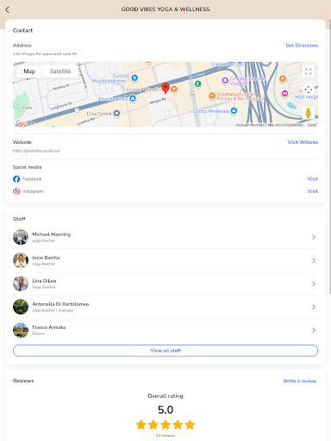
Task: Click Michael Manning's avatar photo
Action: pyautogui.click(x=21, y=237)
